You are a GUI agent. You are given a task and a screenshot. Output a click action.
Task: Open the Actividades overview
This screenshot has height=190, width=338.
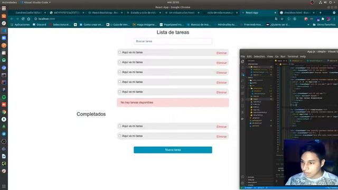pyautogui.click(x=10, y=2)
